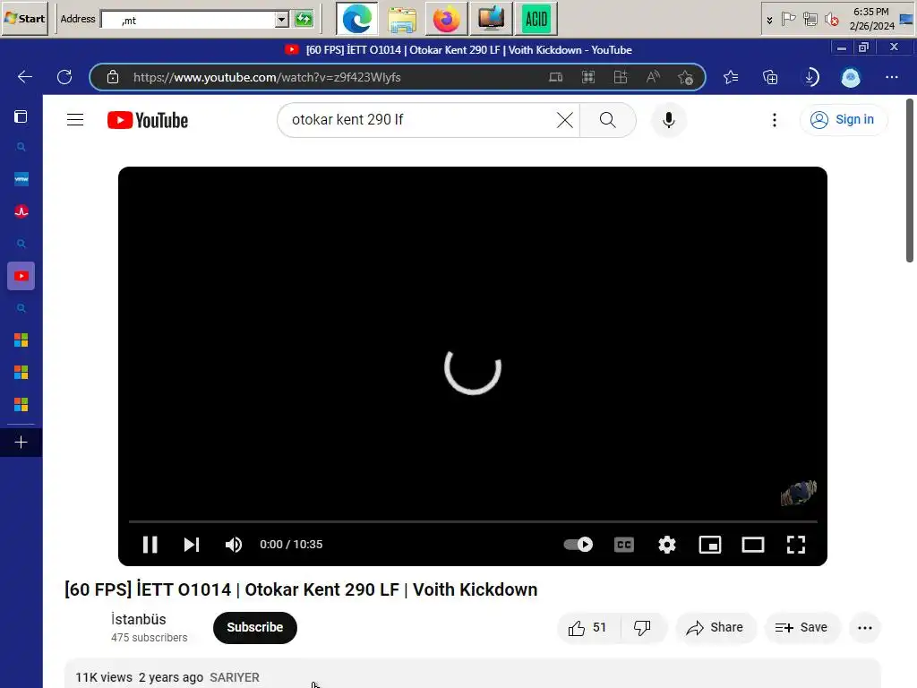
Task: Open the Microsoft Edge taskbar icon
Action: coord(356,19)
